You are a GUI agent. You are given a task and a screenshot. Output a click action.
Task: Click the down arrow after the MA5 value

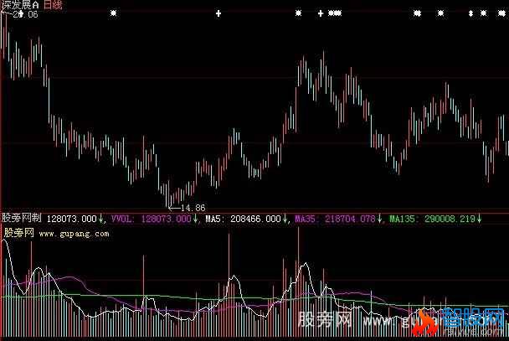pos(285,219)
